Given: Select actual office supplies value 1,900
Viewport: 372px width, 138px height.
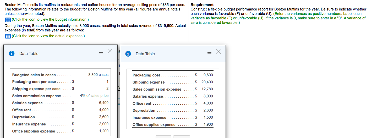Looking at the screenshot, I should pos(208,124).
